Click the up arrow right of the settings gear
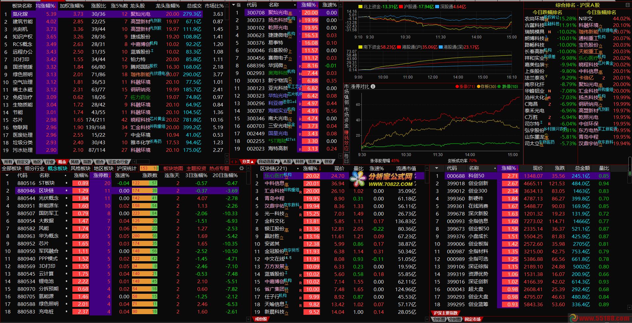This screenshot has height=323, width=632. coord(248,168)
